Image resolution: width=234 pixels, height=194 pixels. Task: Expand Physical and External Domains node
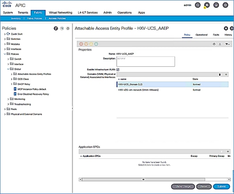[x=5, y=114]
